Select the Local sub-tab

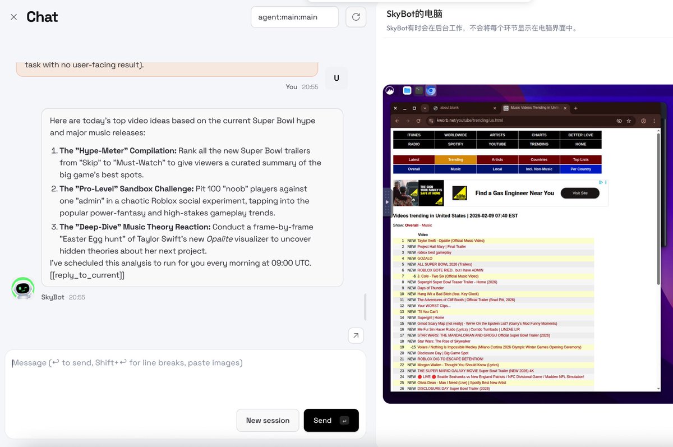tap(497, 169)
